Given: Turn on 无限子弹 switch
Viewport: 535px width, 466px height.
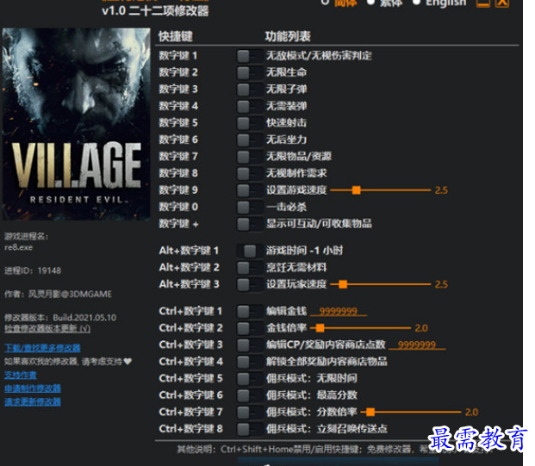Looking at the screenshot, I should coord(250,90).
